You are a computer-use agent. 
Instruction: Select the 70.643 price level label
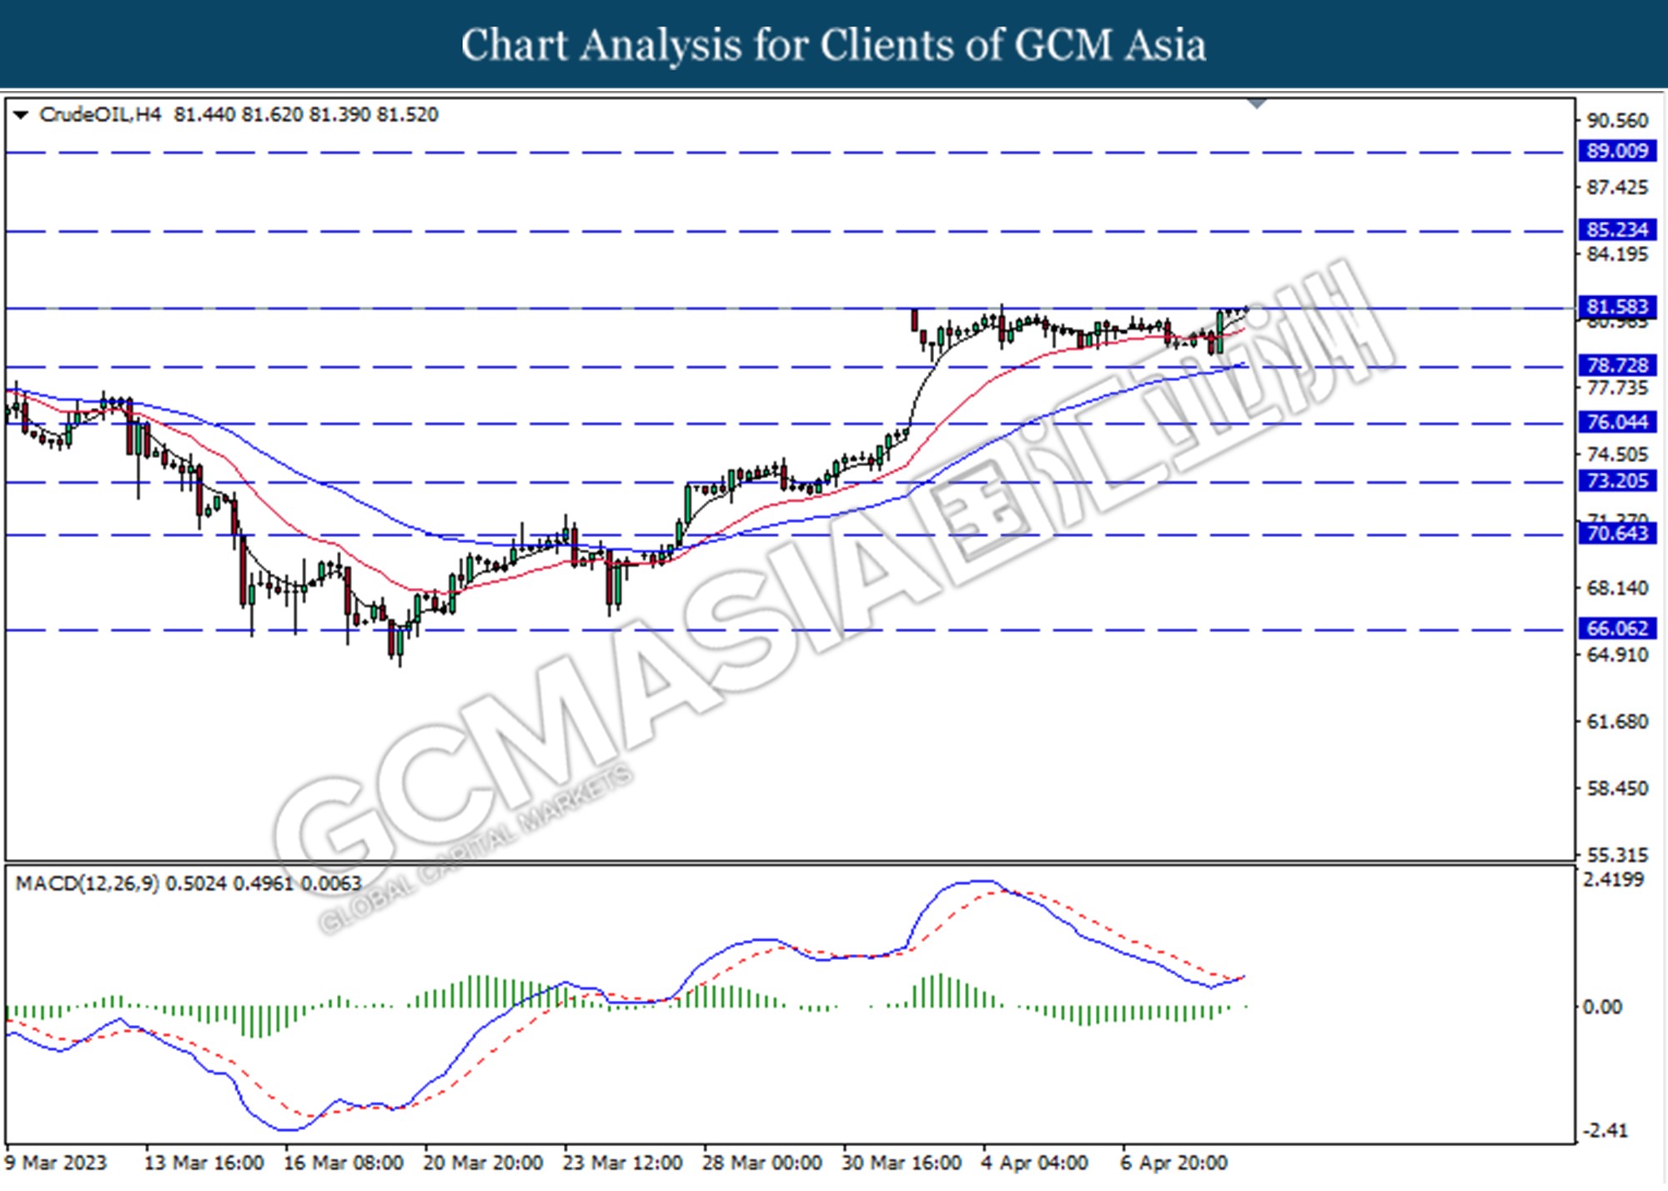coord(1617,533)
